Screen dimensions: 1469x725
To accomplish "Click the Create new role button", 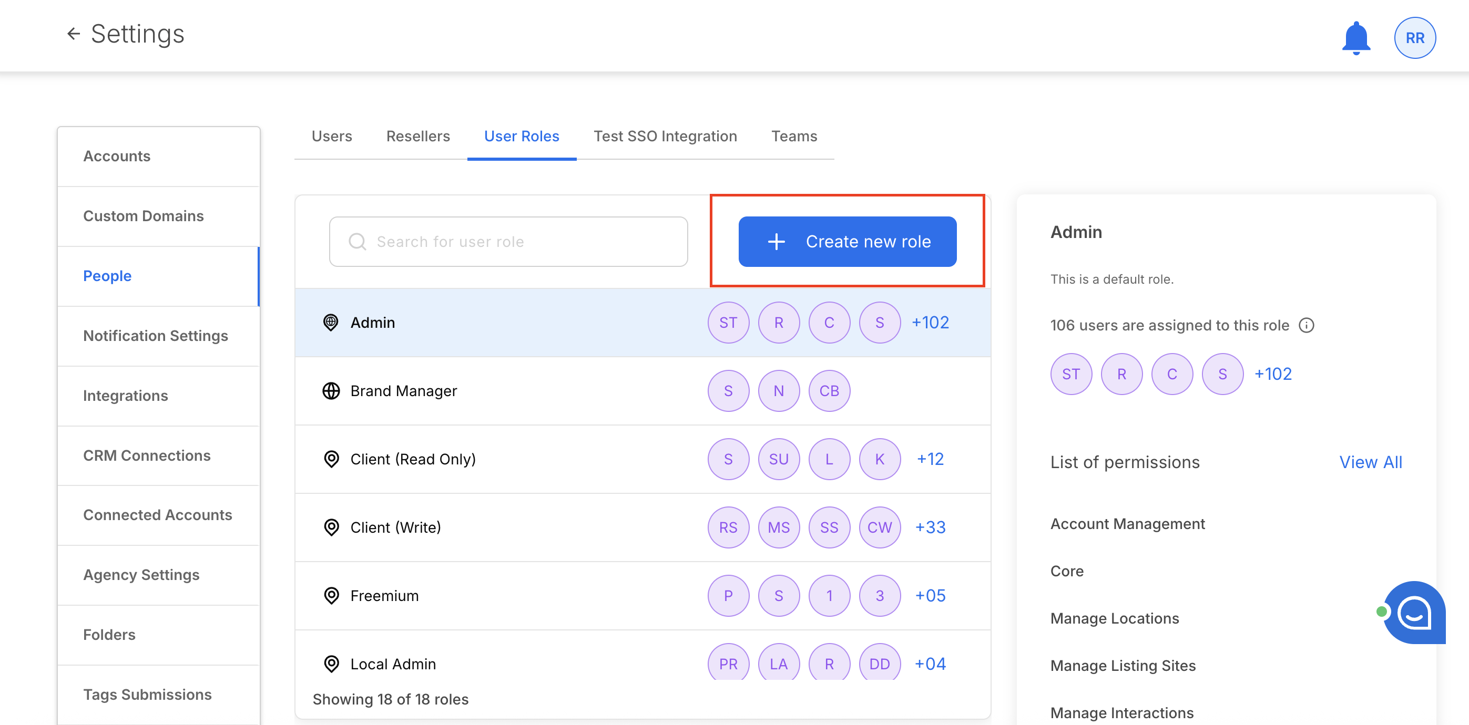I will (847, 242).
